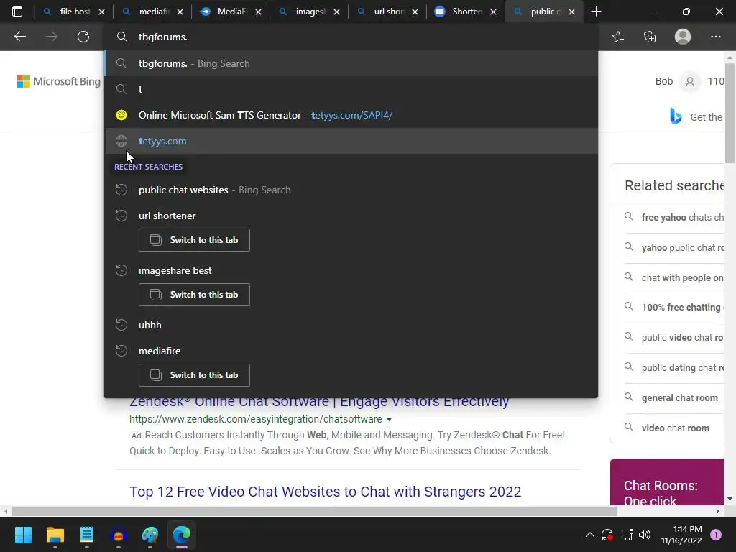Go back using the back arrow
Viewport: 736px width, 552px height.
point(19,37)
